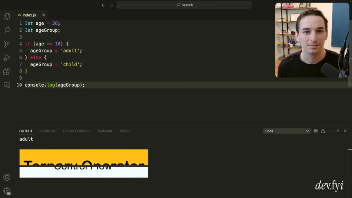Clear output with the list icon
Image resolution: width=352 pixels, height=198 pixels.
pyautogui.click(x=316, y=131)
